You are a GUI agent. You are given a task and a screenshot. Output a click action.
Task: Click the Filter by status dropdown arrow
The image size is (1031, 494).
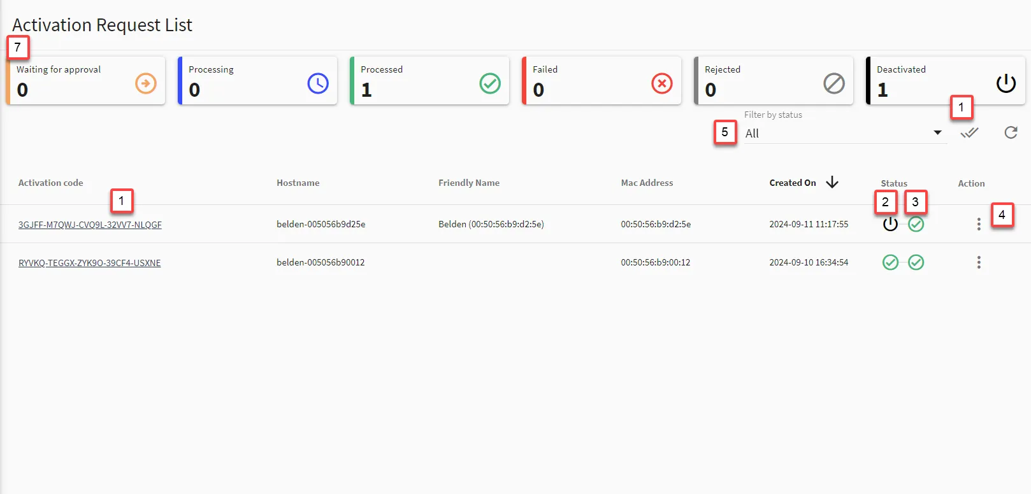pos(937,132)
